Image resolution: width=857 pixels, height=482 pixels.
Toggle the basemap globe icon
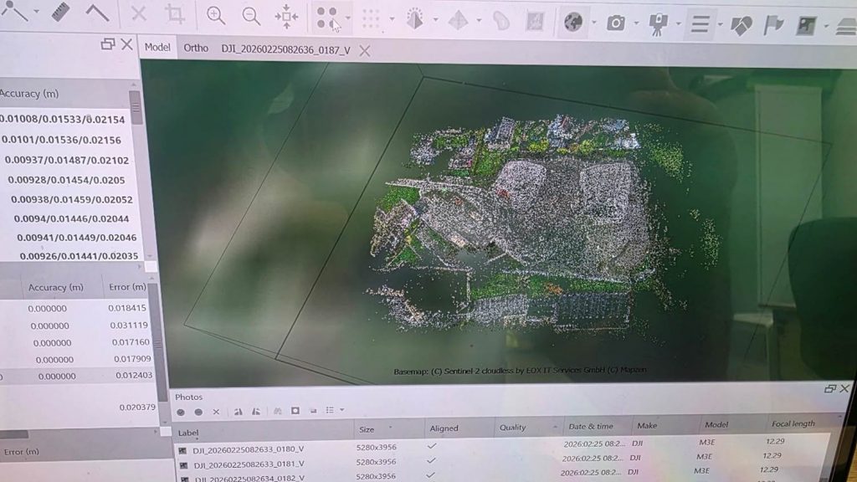pyautogui.click(x=572, y=23)
